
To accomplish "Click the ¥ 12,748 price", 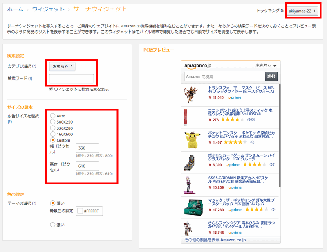I will pyautogui.click(x=216, y=232).
